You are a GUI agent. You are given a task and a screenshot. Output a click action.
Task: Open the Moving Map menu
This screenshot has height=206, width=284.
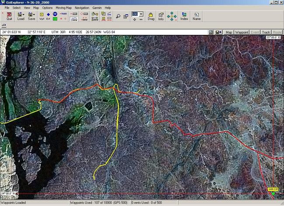pos(63,8)
